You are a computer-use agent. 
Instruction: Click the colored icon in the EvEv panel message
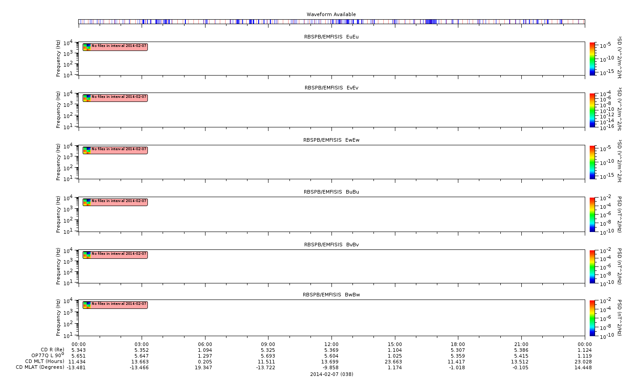point(87,98)
